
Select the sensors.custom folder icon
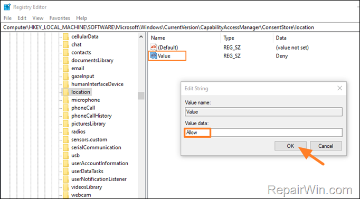(66, 139)
